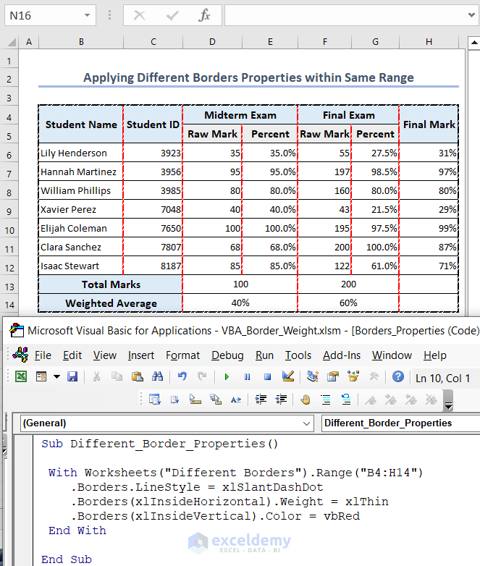
Task: Open the Debug menu
Action: click(x=227, y=355)
